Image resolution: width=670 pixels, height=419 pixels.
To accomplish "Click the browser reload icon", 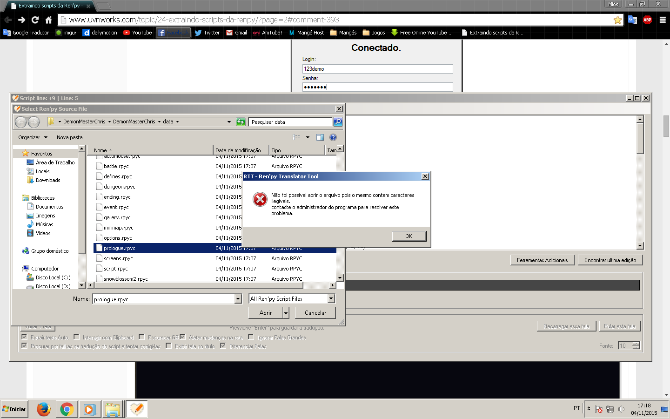I will coord(35,20).
